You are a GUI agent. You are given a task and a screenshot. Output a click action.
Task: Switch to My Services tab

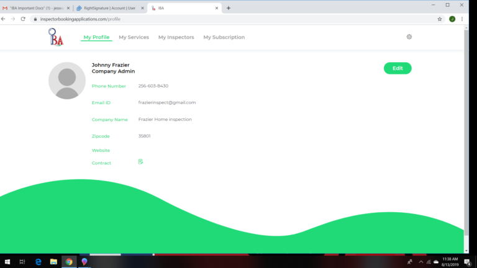[134, 37]
